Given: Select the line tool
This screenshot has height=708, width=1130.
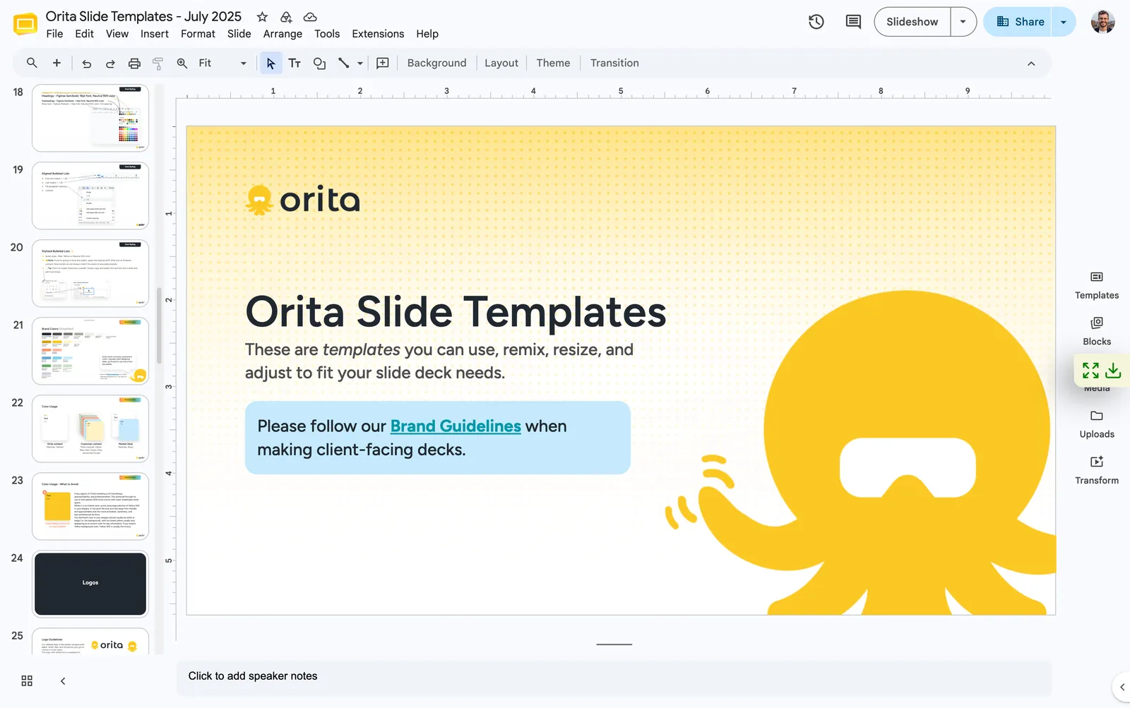Looking at the screenshot, I should pos(344,63).
